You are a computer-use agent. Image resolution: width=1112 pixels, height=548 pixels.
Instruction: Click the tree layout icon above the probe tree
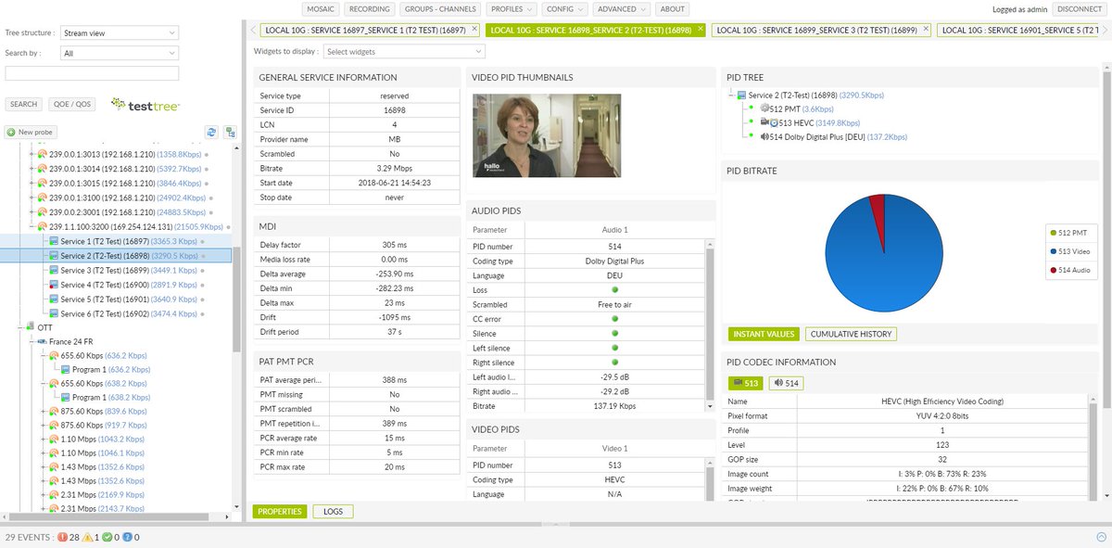click(230, 133)
